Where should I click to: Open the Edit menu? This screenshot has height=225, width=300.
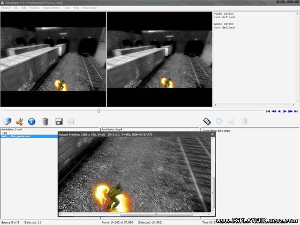click(x=23, y=8)
